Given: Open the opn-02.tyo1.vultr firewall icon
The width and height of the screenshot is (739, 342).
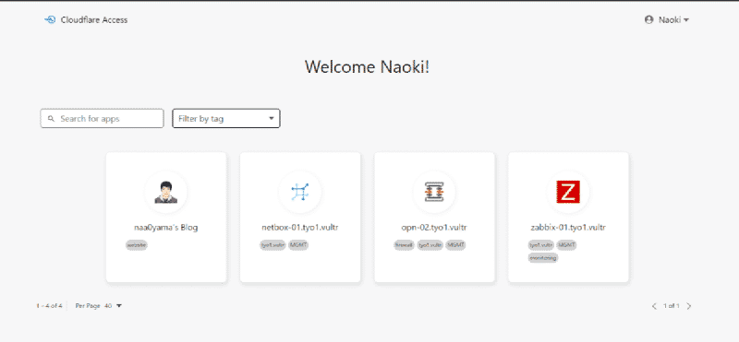Looking at the screenshot, I should coord(434,192).
